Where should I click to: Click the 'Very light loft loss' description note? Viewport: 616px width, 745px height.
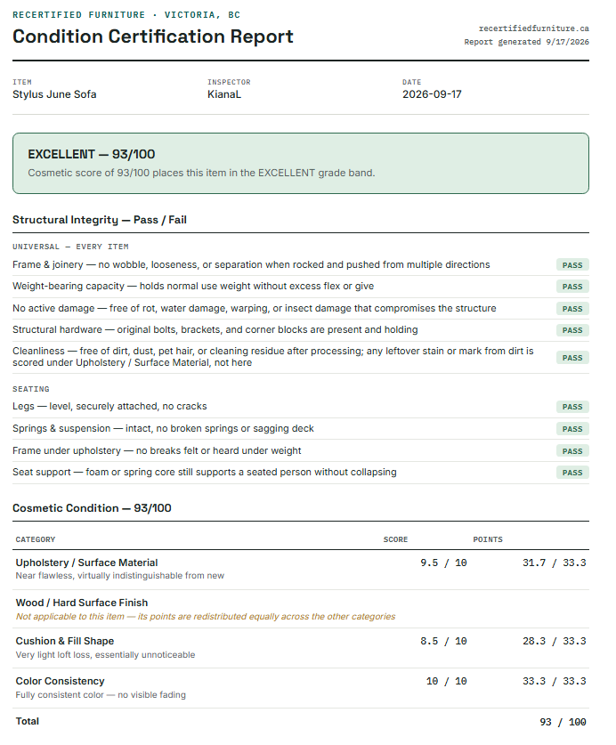tap(105, 655)
